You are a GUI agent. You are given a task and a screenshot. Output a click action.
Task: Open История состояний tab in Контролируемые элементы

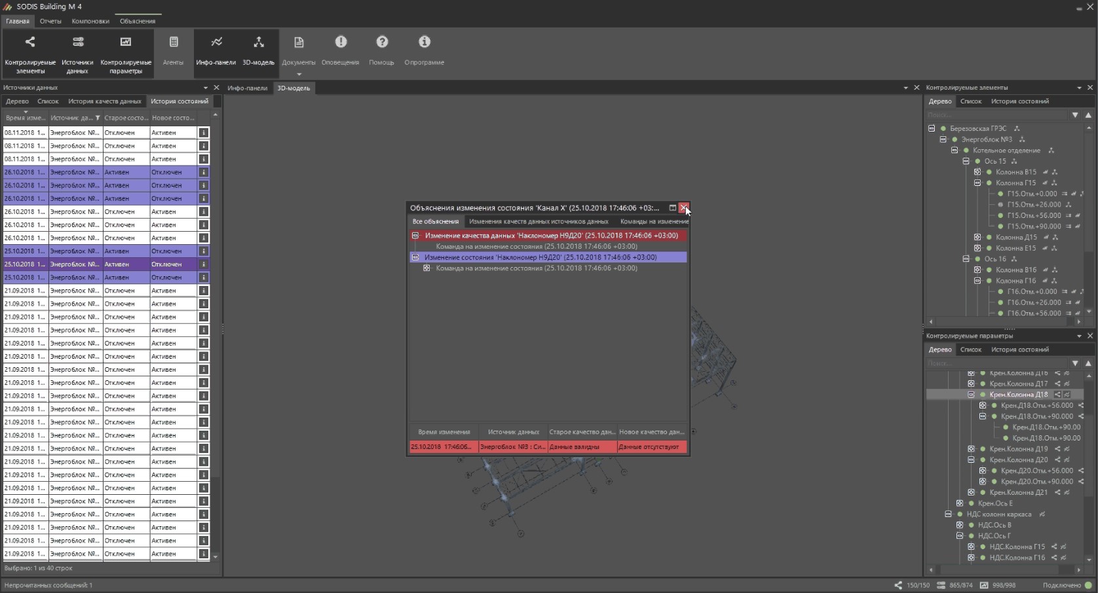click(x=1019, y=101)
